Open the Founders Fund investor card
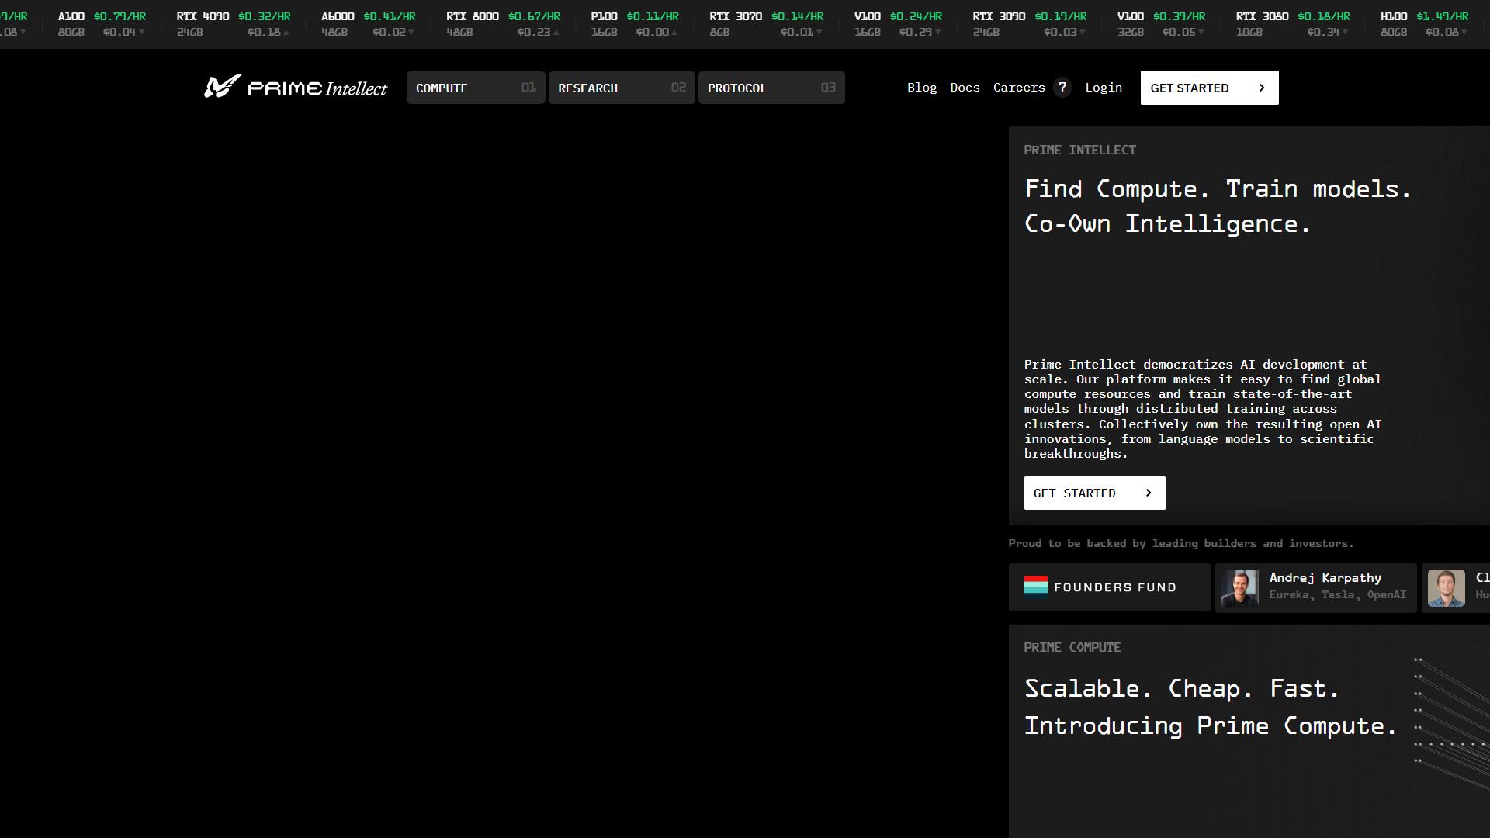Screen dimensions: 1490x838 tap(1109, 587)
